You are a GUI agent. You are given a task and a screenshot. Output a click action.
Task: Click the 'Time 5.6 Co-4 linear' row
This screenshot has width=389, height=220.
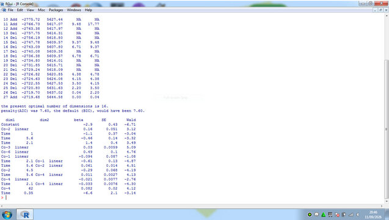tap(68, 175)
